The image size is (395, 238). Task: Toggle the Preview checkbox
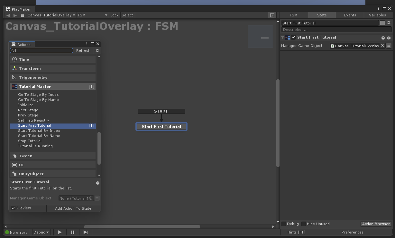point(13,208)
